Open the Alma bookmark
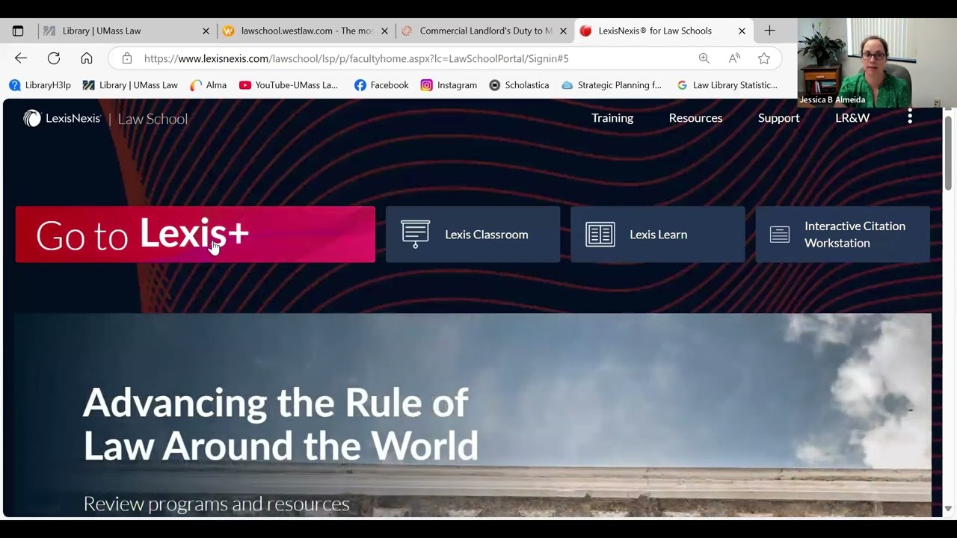Screen dimensions: 957x538 coord(208,85)
